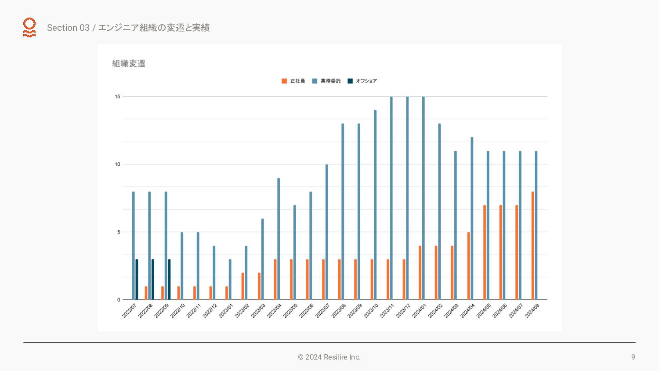Select the 業務委託 legend label
Viewport: 659px width, 371px height.
pyautogui.click(x=330, y=81)
